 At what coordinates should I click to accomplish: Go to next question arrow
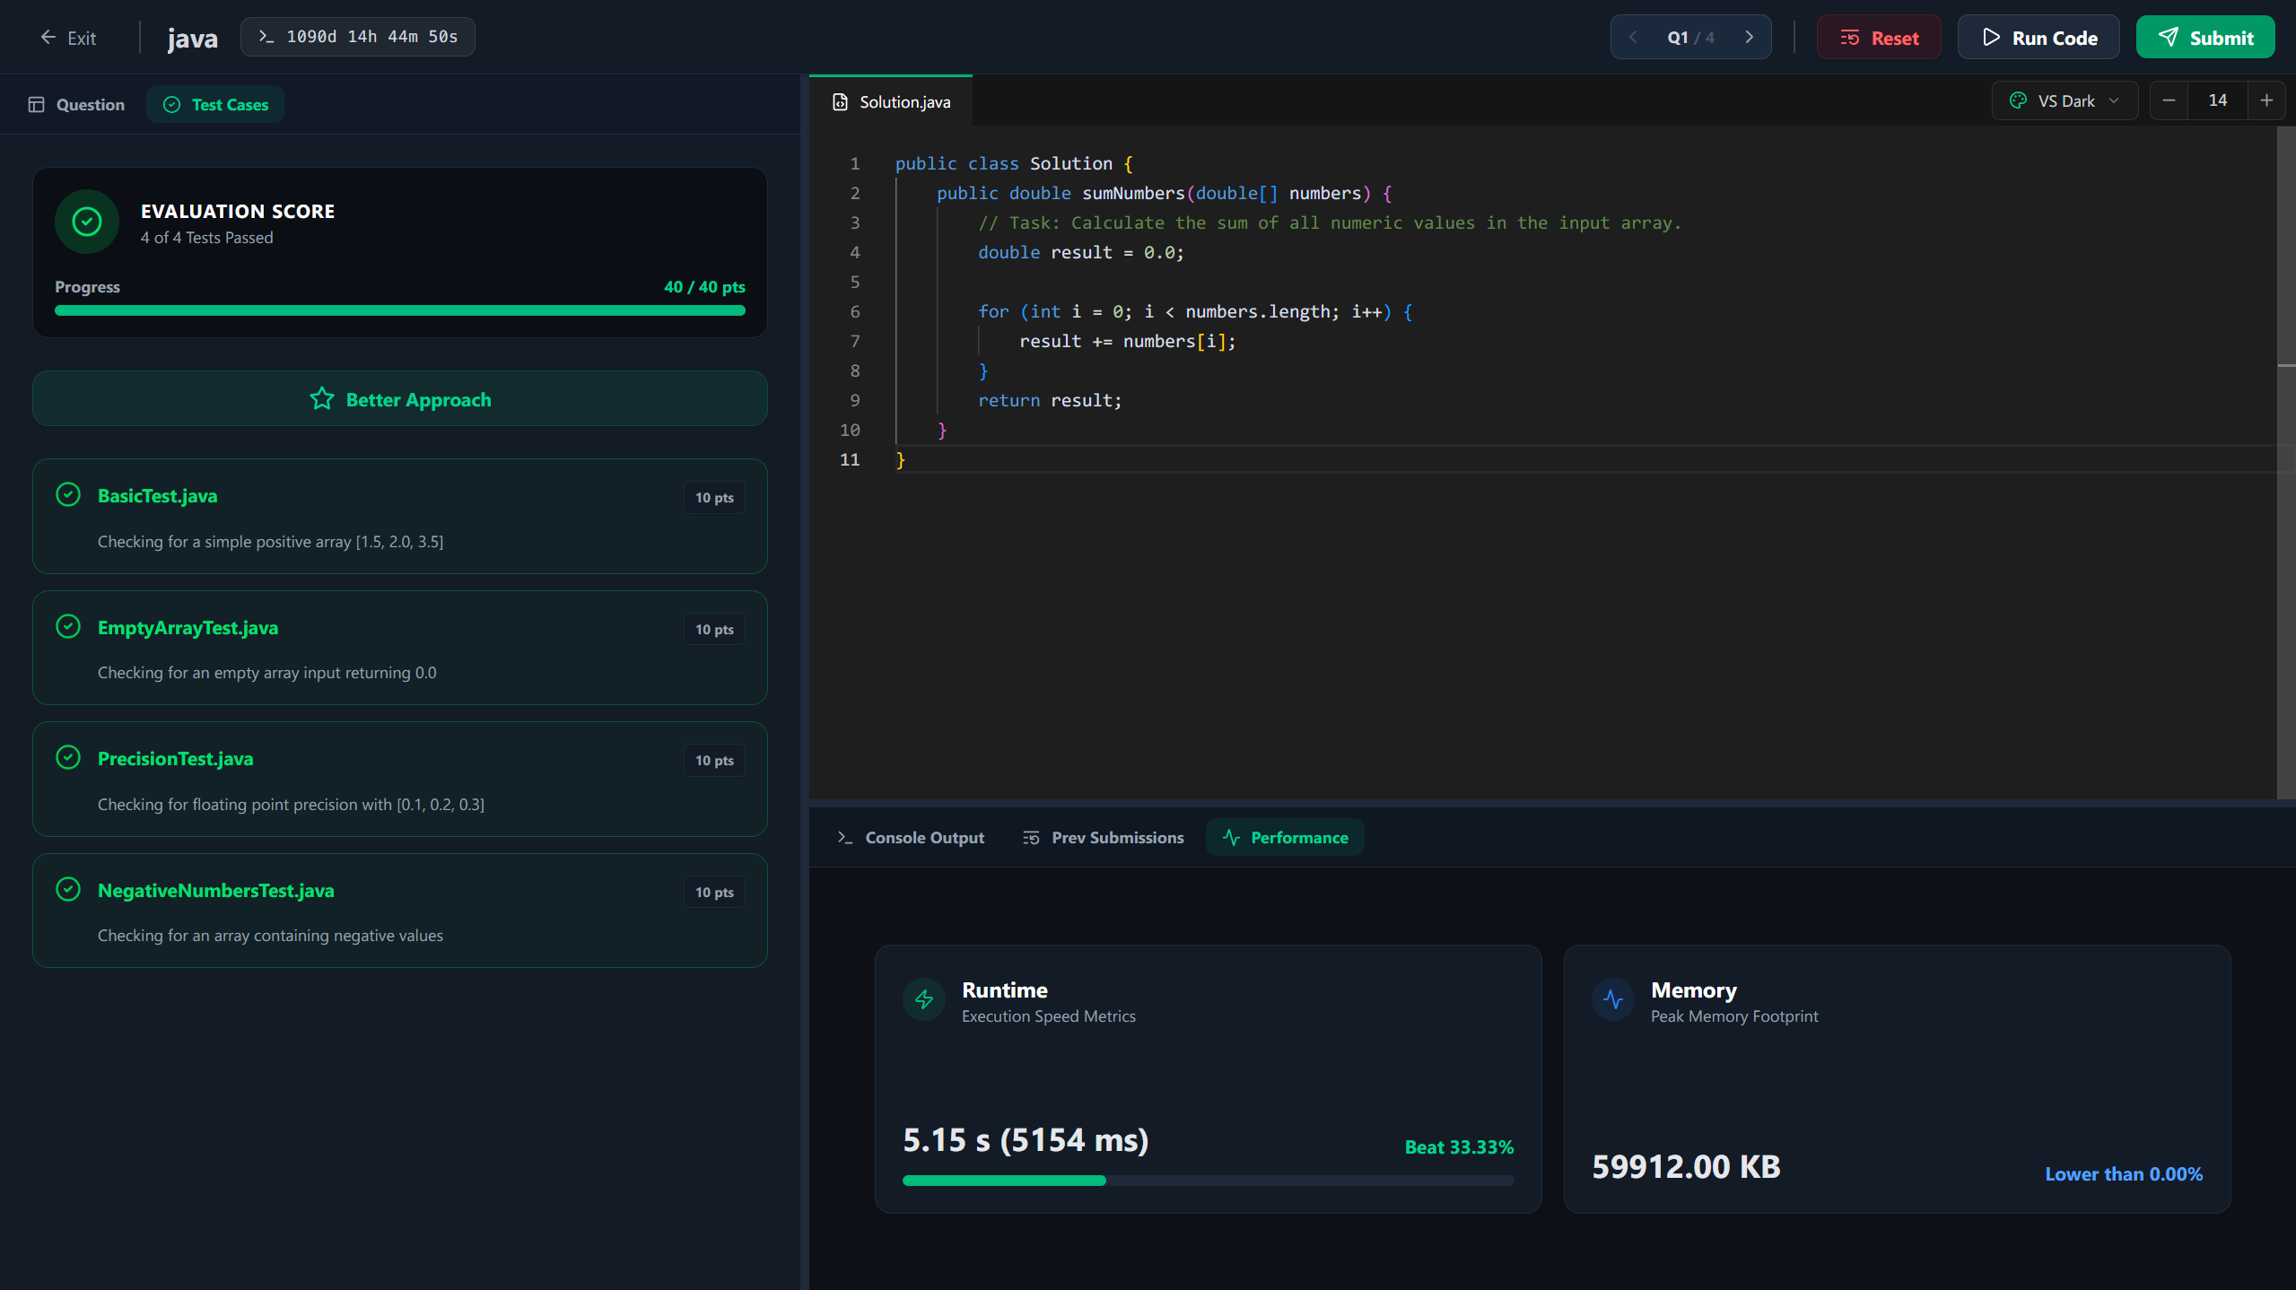[x=1749, y=38]
